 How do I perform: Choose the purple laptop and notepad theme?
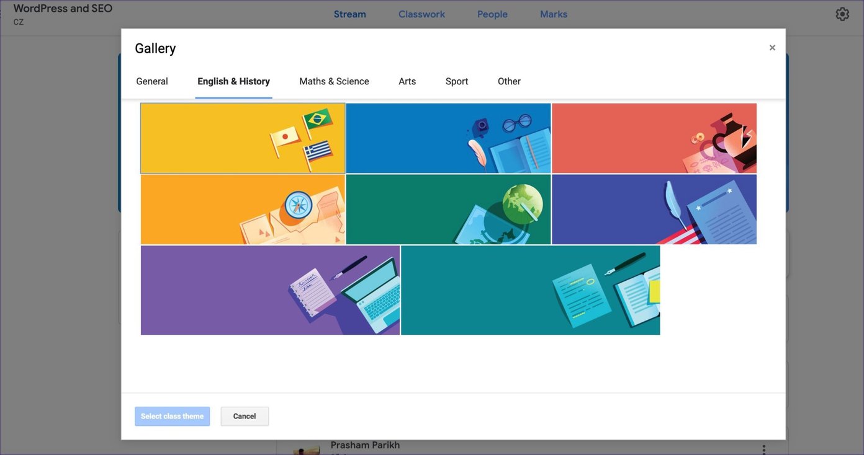point(270,290)
